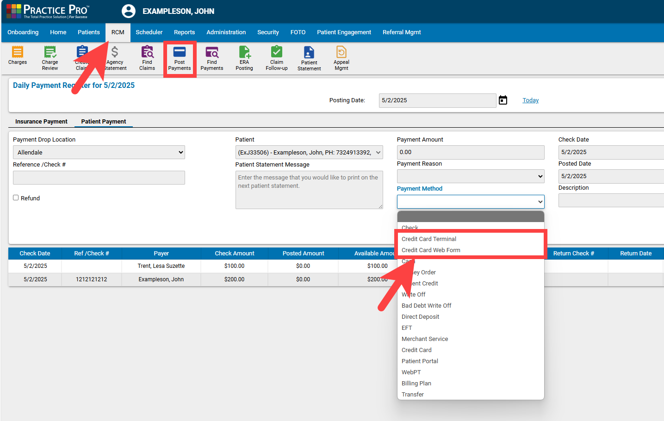Open the Charges tool
Viewport: 664px width, 421px height.
17,57
